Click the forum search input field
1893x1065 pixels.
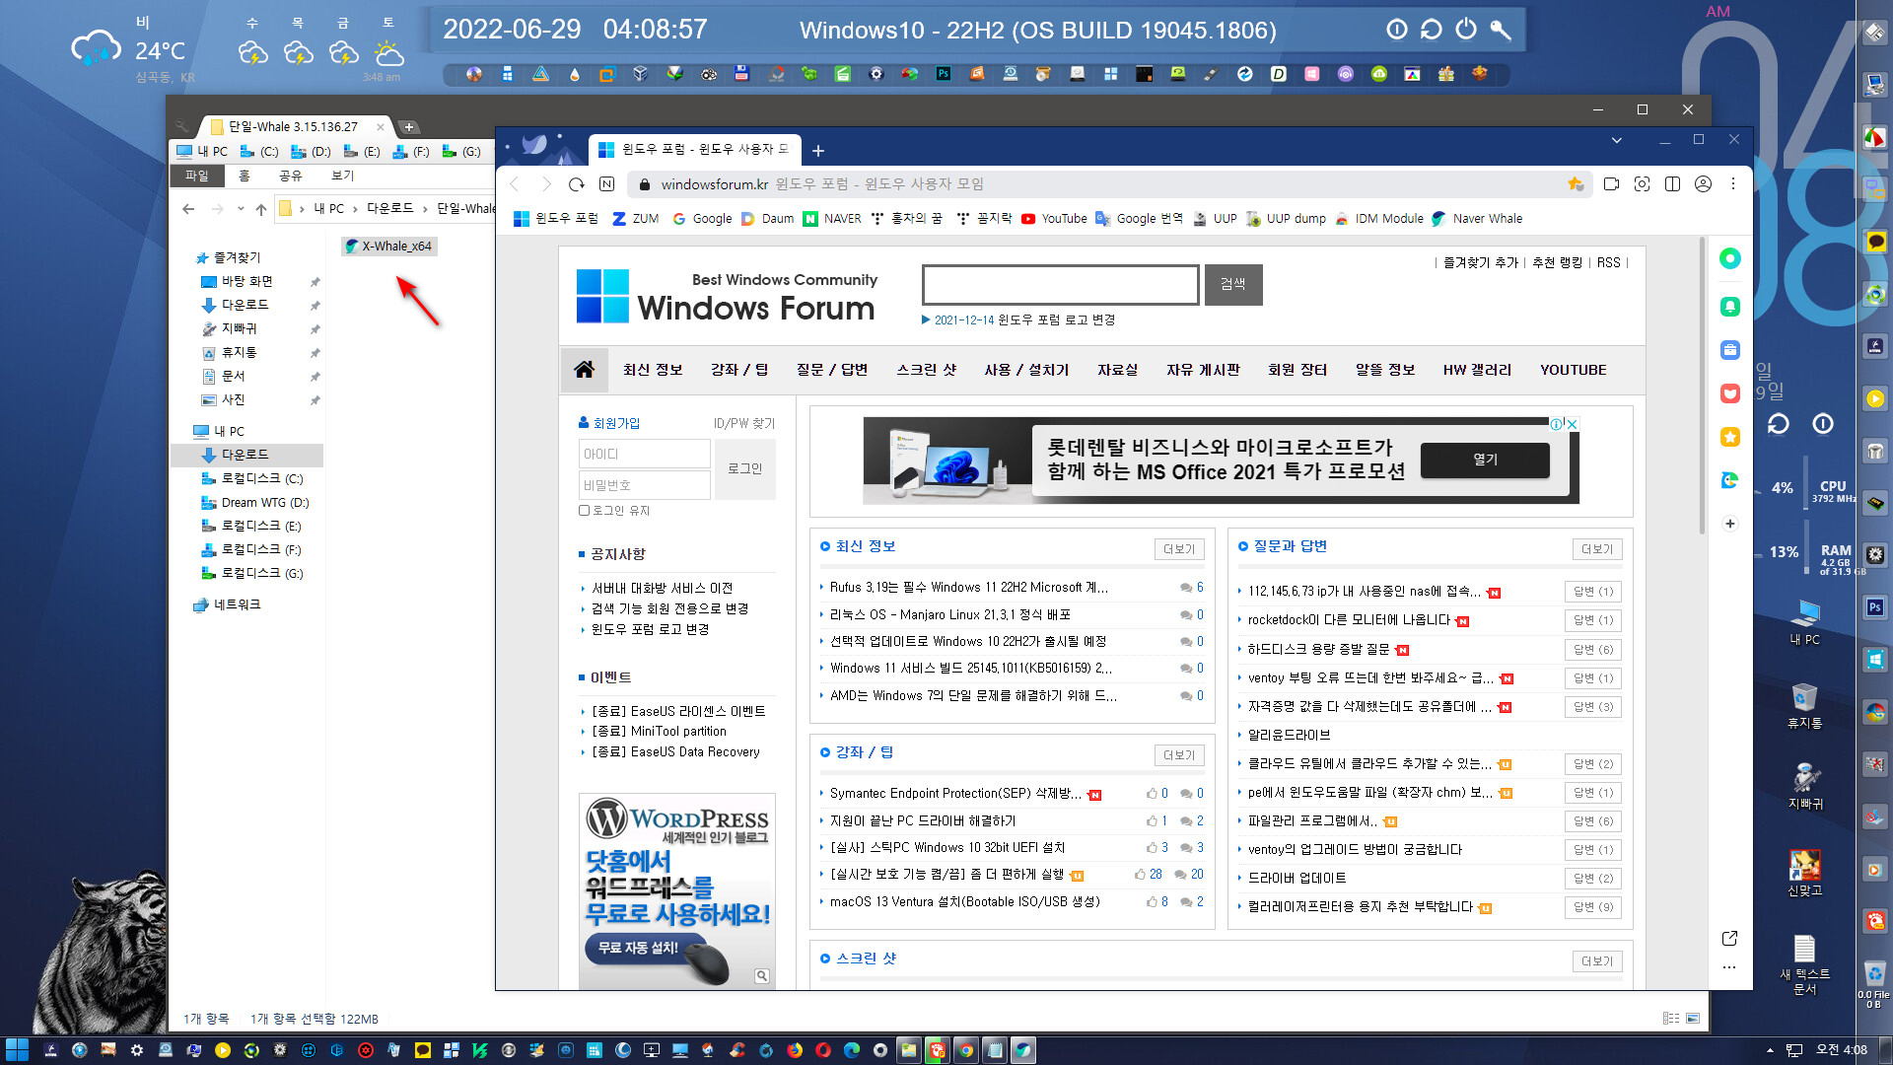pyautogui.click(x=1061, y=285)
